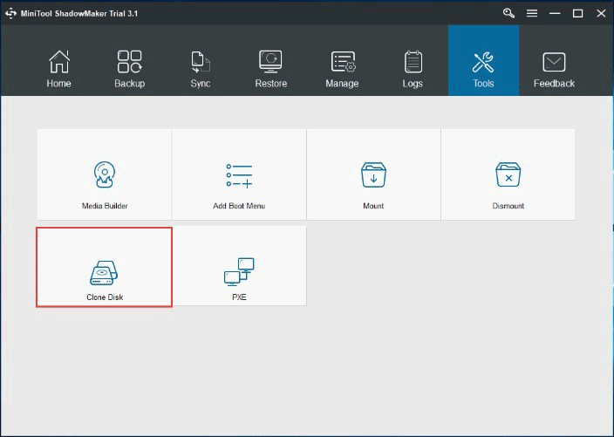
Task: Click the MiniTool ShadowMaker logo icon
Action: pyautogui.click(x=10, y=13)
